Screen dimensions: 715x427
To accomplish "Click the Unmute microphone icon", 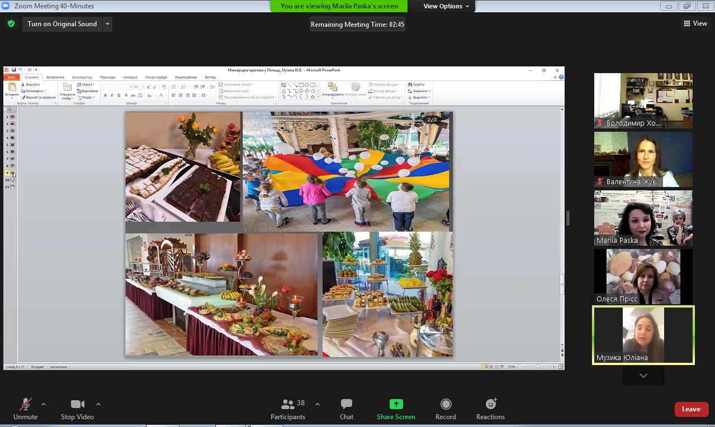I will pos(25,404).
